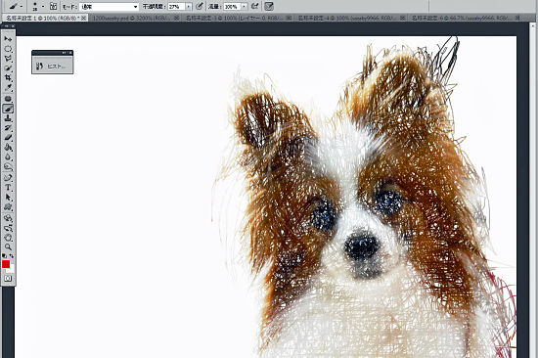
Task: Collapse the tools panel header arrows
Action: pyautogui.click(x=7, y=25)
